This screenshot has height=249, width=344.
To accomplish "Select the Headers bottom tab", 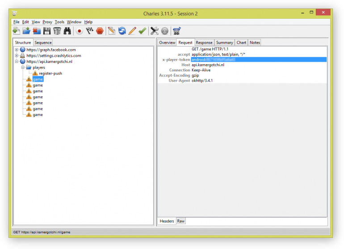I will (x=167, y=221).
